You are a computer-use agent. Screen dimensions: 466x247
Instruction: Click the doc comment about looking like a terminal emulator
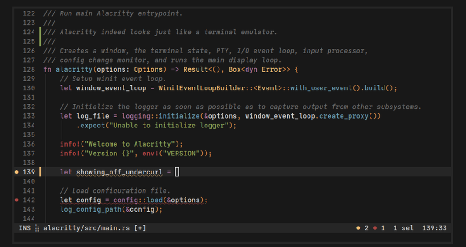tap(160, 32)
